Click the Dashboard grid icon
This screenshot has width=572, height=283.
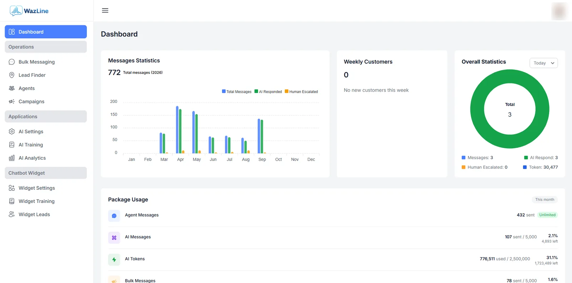pyautogui.click(x=12, y=32)
